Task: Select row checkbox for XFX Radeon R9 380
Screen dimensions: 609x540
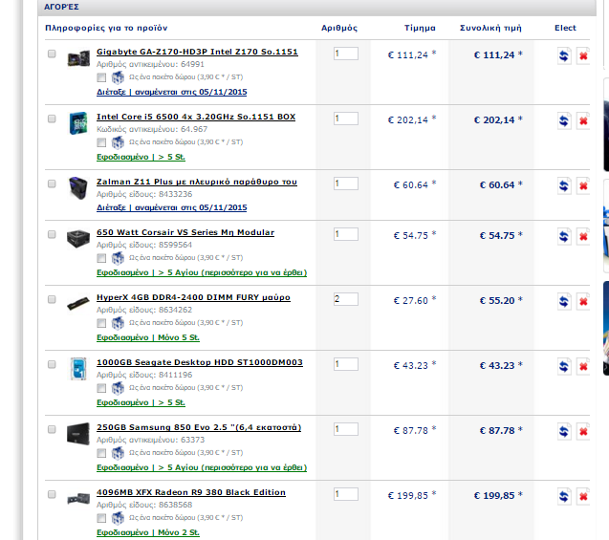Action: click(52, 494)
